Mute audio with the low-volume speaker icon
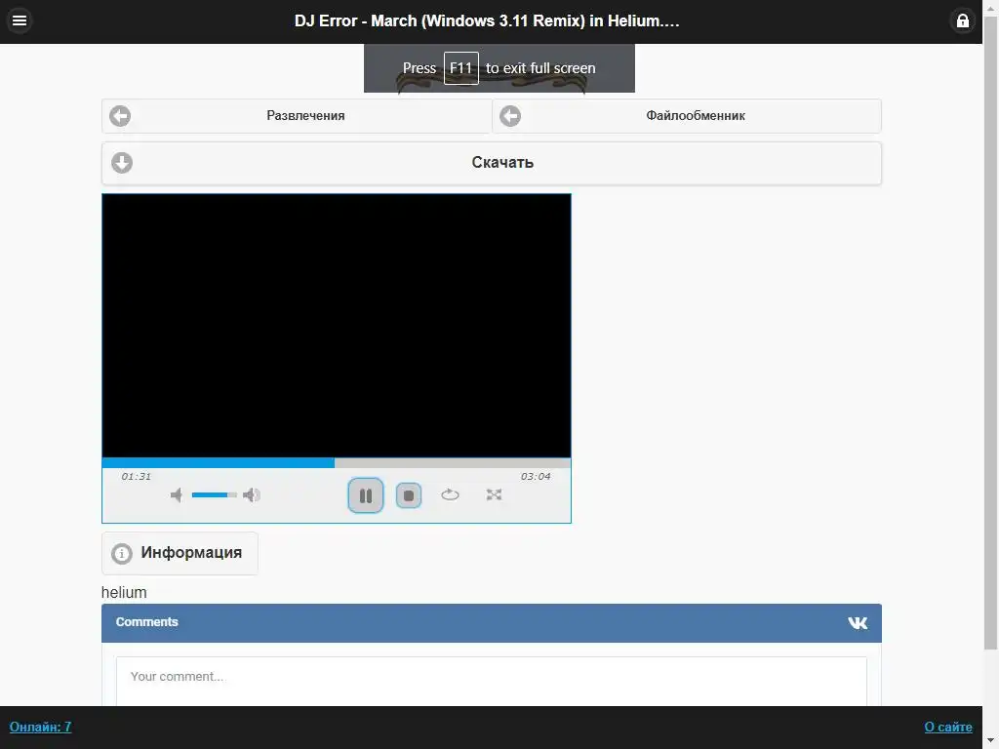This screenshot has height=749, width=999. (177, 494)
